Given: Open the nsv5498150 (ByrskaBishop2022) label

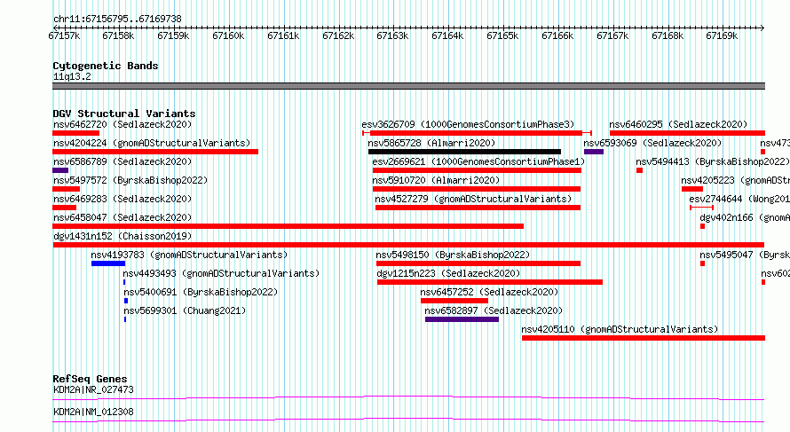Looking at the screenshot, I should [x=453, y=255].
